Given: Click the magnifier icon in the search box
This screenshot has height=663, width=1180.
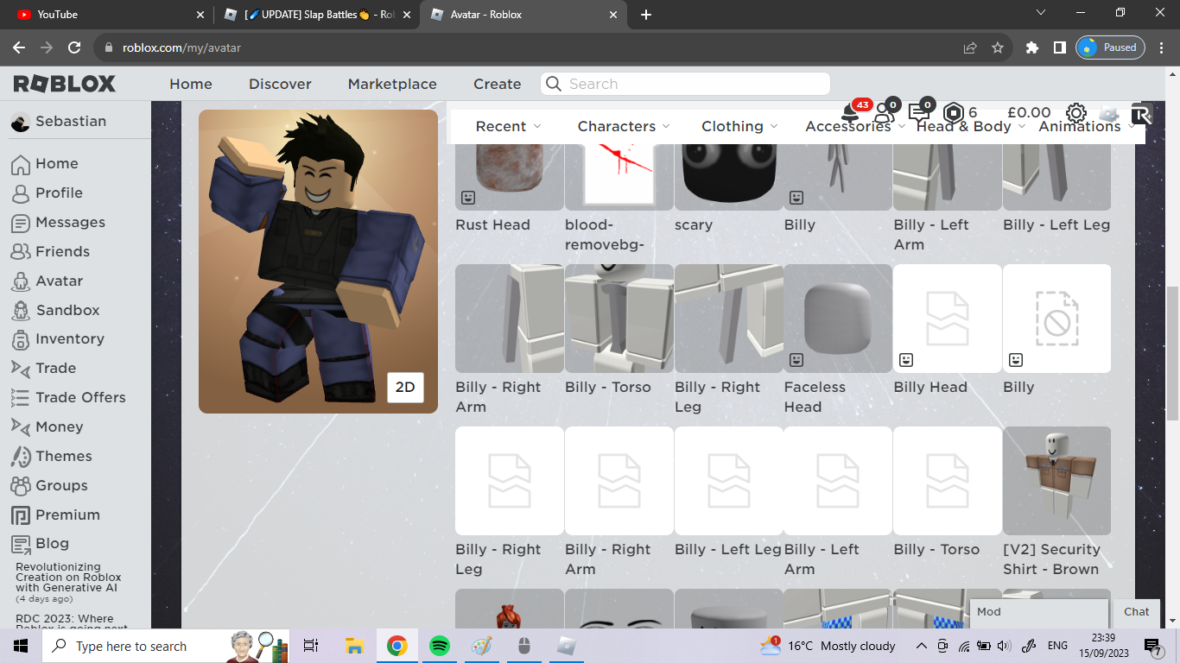Looking at the screenshot, I should click(555, 84).
